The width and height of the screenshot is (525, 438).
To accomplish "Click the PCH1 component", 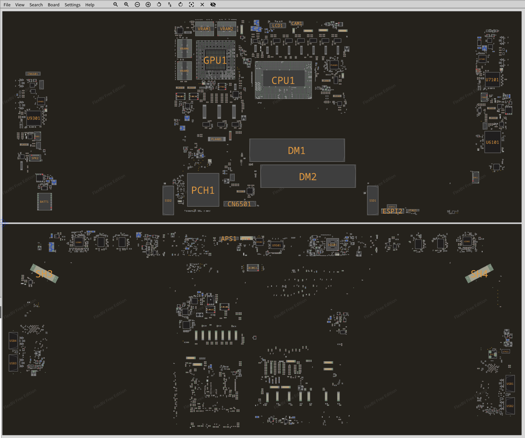I will coord(203,190).
